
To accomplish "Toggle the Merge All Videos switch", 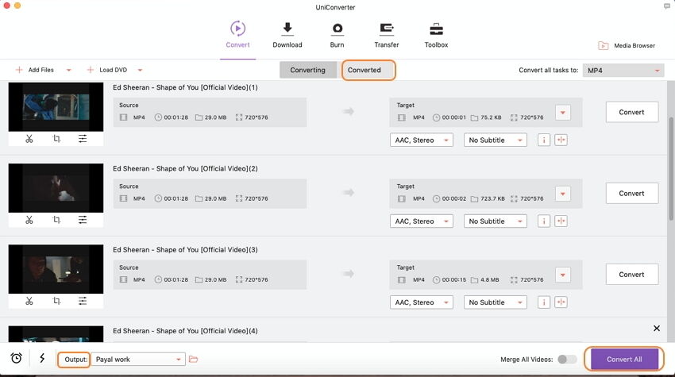I will pyautogui.click(x=566, y=359).
